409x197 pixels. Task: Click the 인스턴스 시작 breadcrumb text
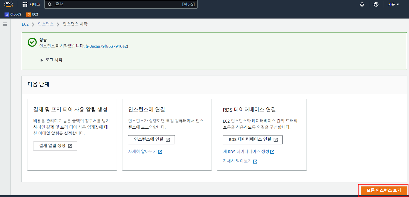click(75, 24)
